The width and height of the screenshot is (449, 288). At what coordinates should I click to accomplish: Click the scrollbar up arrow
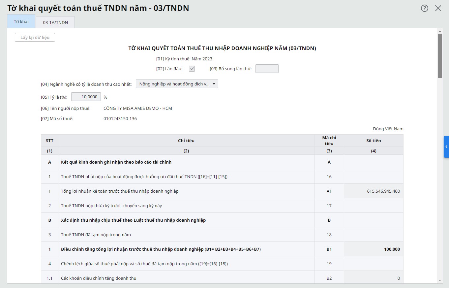point(440,31)
